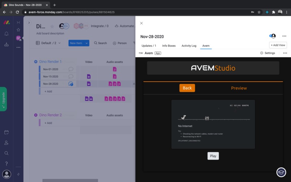Open help question mark icon
Screen dimensions: 291x182
(x=6, y=164)
